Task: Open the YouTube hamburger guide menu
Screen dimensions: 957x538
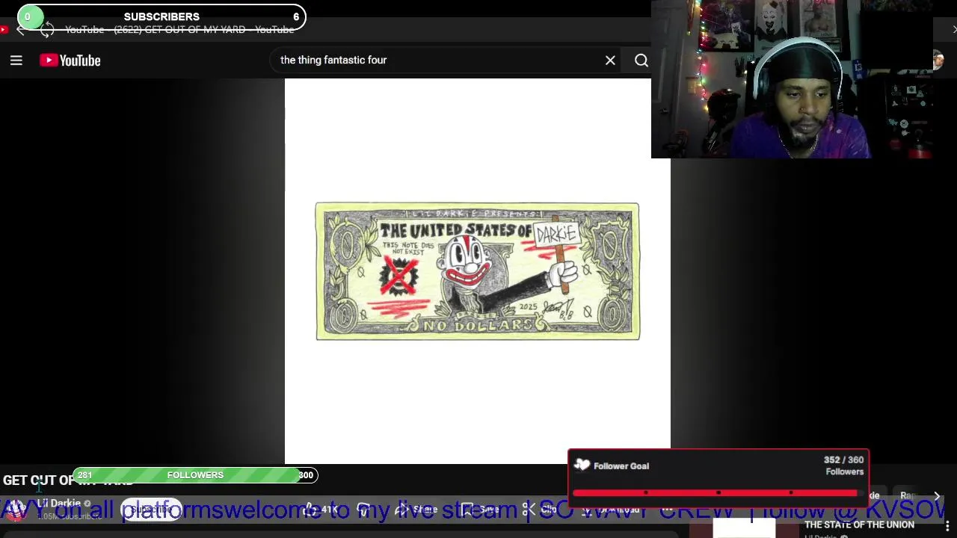Action: (16, 61)
